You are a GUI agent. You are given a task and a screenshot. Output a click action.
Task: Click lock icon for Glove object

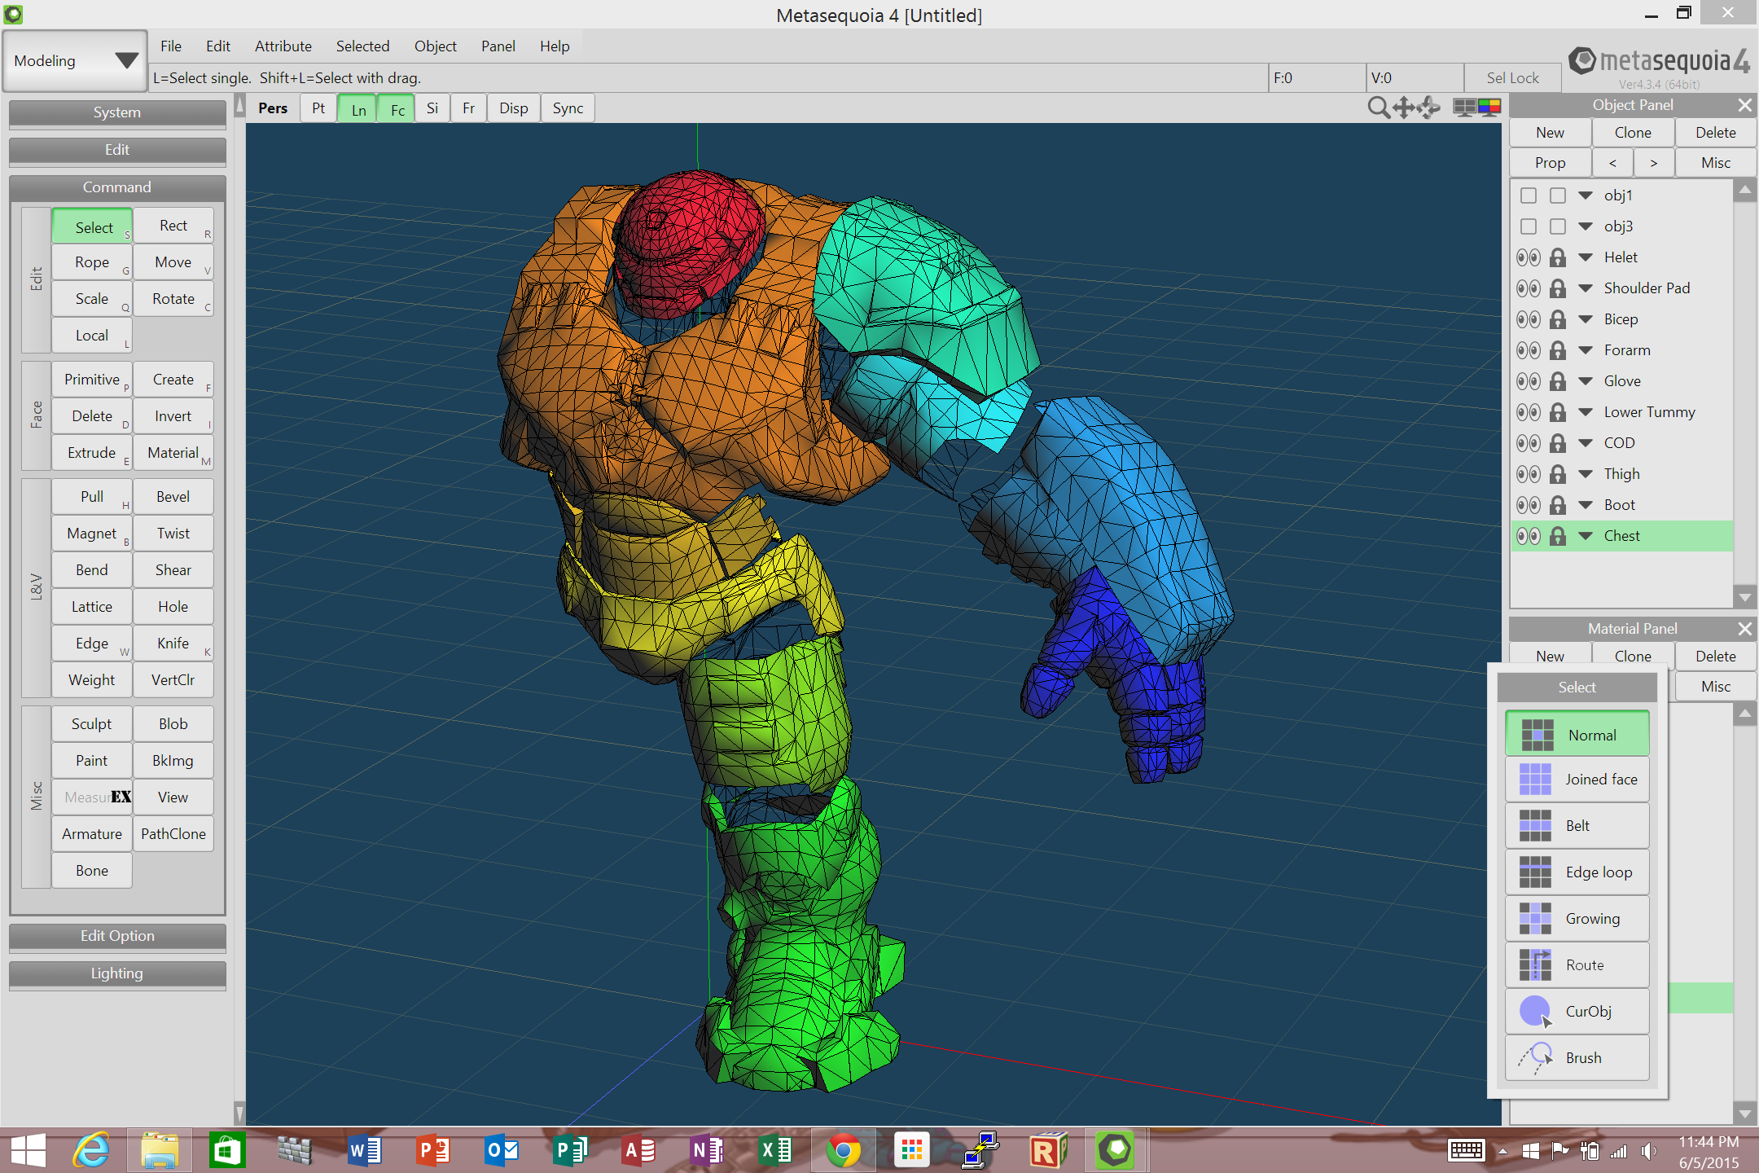coord(1558,381)
